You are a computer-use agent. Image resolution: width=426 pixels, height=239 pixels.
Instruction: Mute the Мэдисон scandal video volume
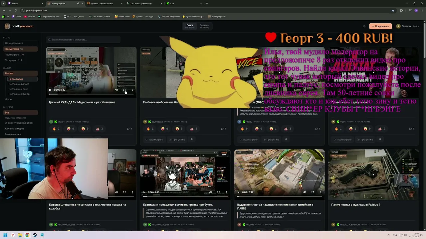click(116, 90)
